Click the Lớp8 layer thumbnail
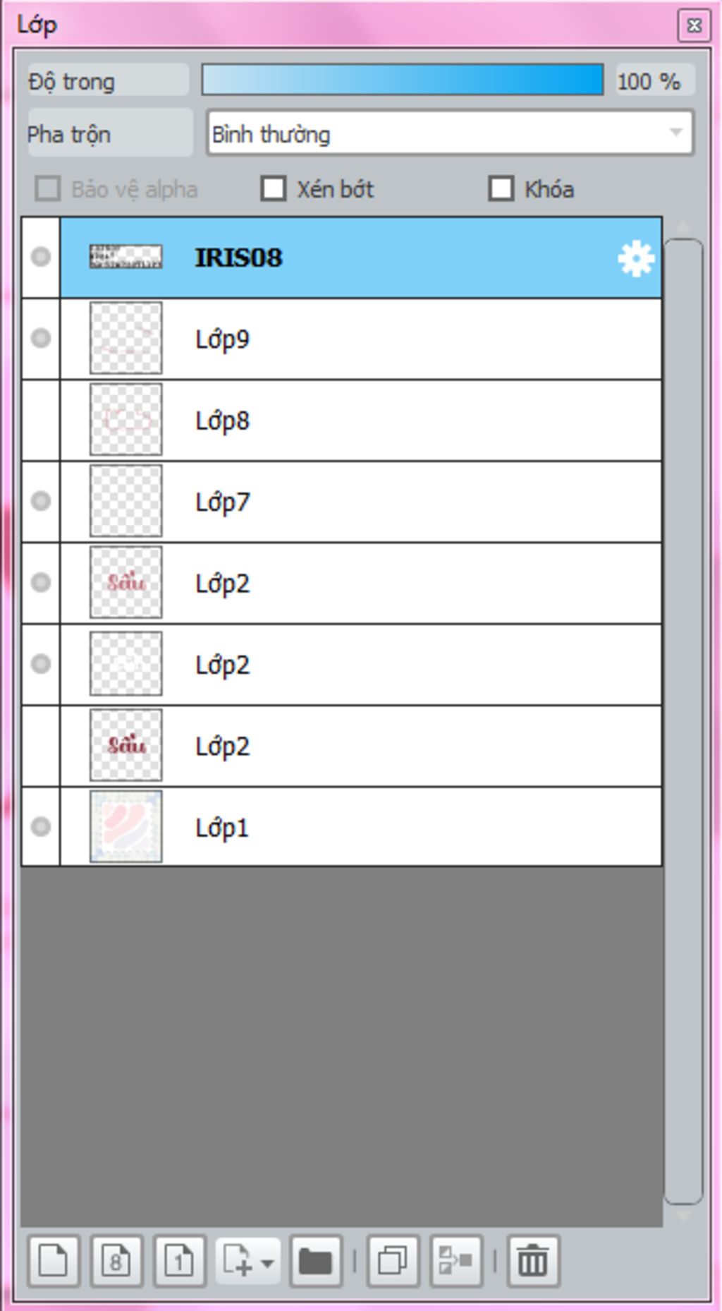Screen dimensions: 722x1311 click(126, 420)
